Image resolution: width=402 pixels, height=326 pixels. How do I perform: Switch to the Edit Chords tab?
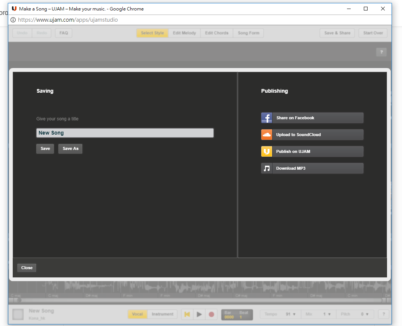pos(217,33)
